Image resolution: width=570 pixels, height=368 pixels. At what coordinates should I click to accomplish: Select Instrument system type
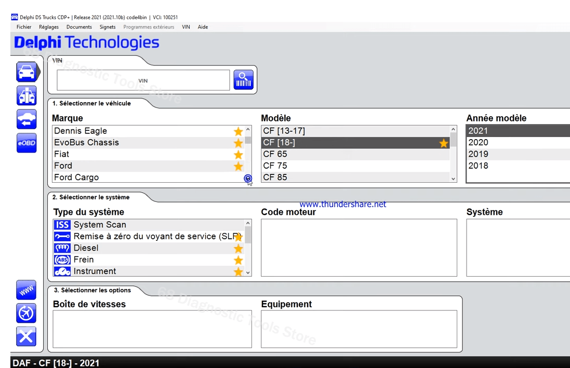(x=149, y=271)
